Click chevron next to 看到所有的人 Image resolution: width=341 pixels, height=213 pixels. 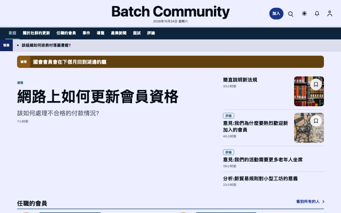(323, 202)
